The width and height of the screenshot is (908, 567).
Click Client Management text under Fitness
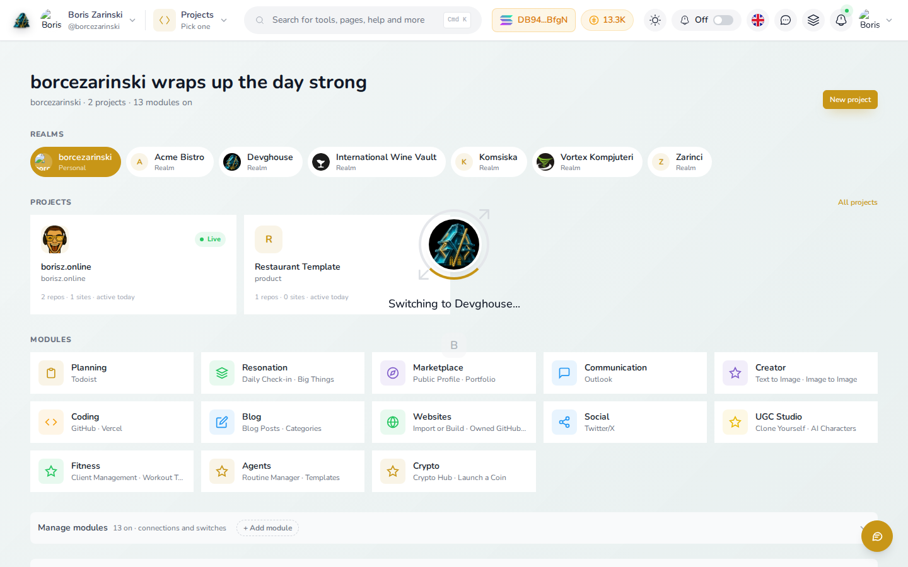tap(104, 478)
